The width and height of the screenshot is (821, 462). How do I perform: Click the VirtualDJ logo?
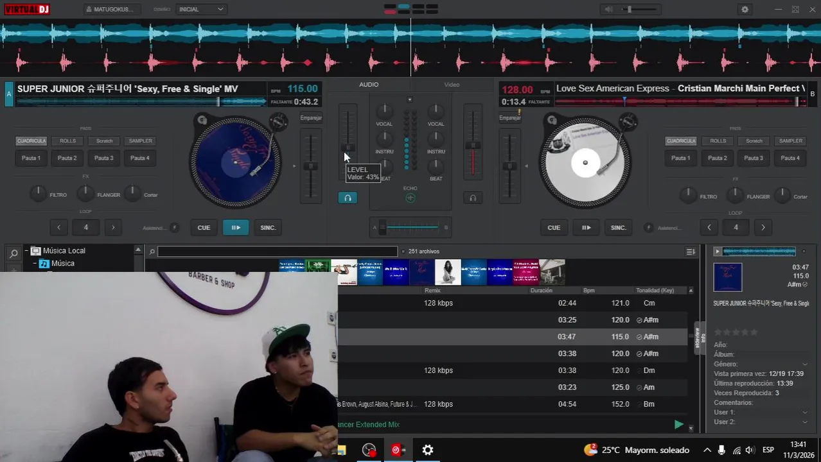(x=26, y=9)
